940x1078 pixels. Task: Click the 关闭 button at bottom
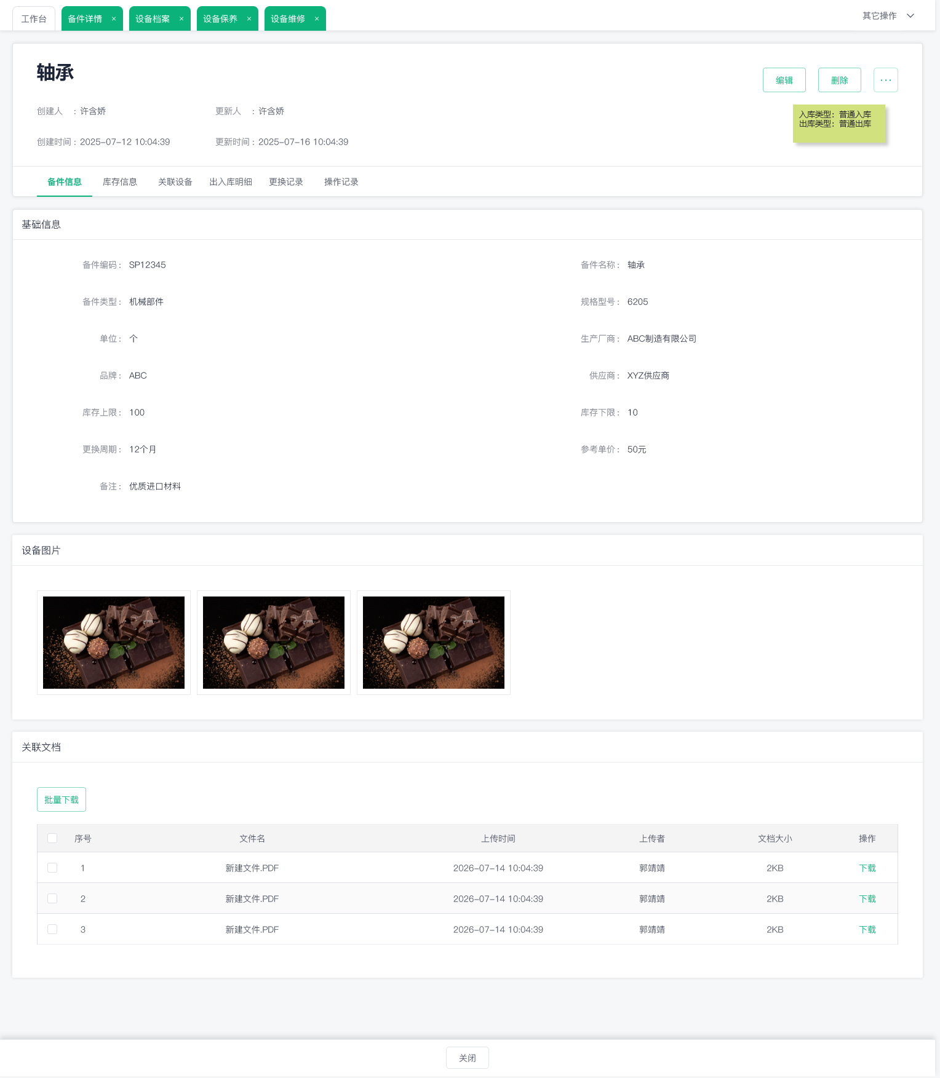tap(468, 1058)
